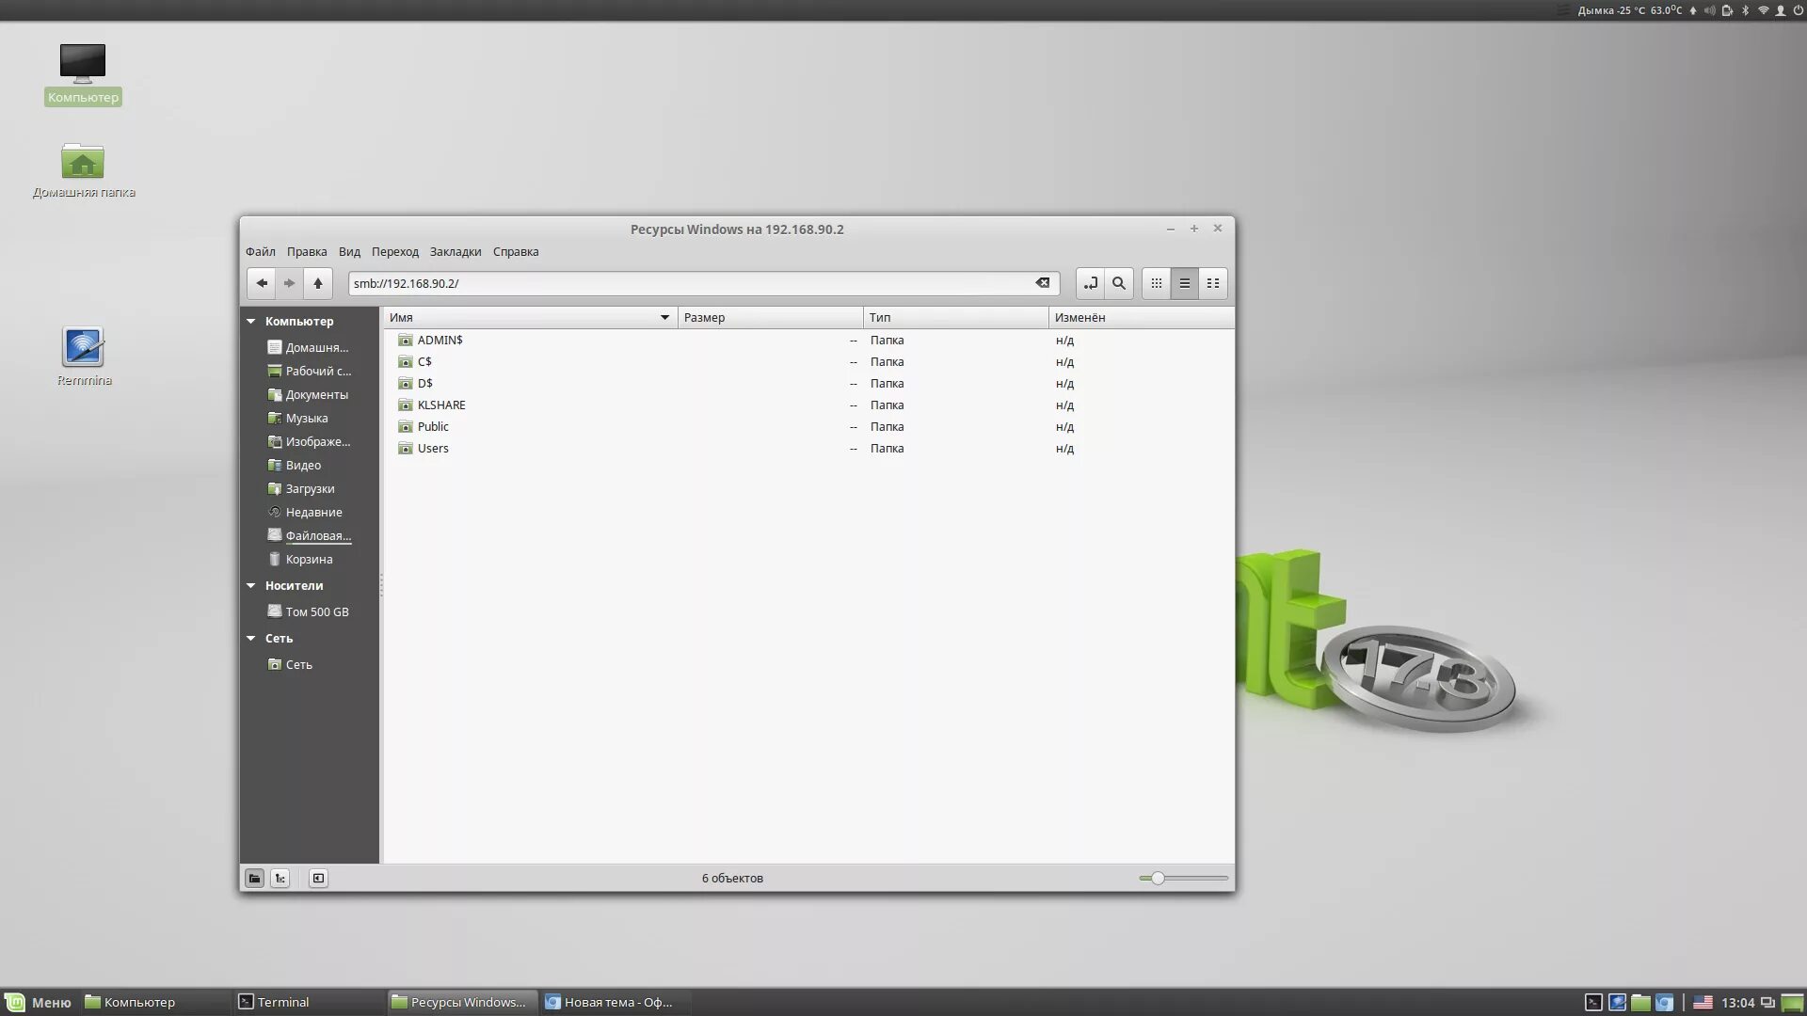Viewport: 1807px width, 1016px height.
Task: Show tree view in sidebar
Action: 280,879
